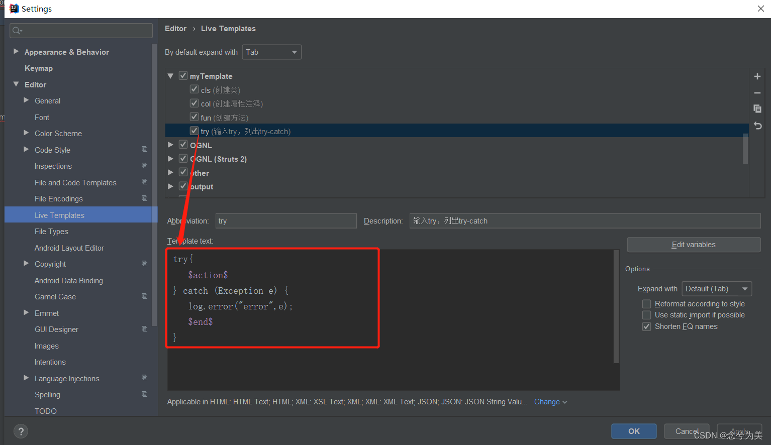Toggle the fun template checkbox
The height and width of the screenshot is (445, 771).
click(x=194, y=117)
